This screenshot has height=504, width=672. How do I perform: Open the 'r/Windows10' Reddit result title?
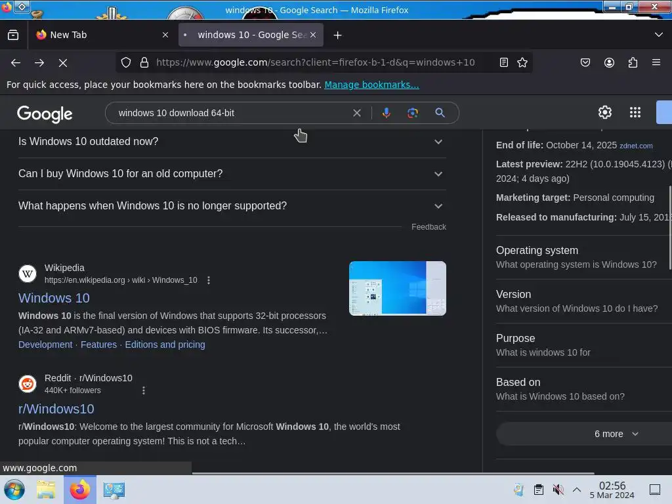point(56,409)
